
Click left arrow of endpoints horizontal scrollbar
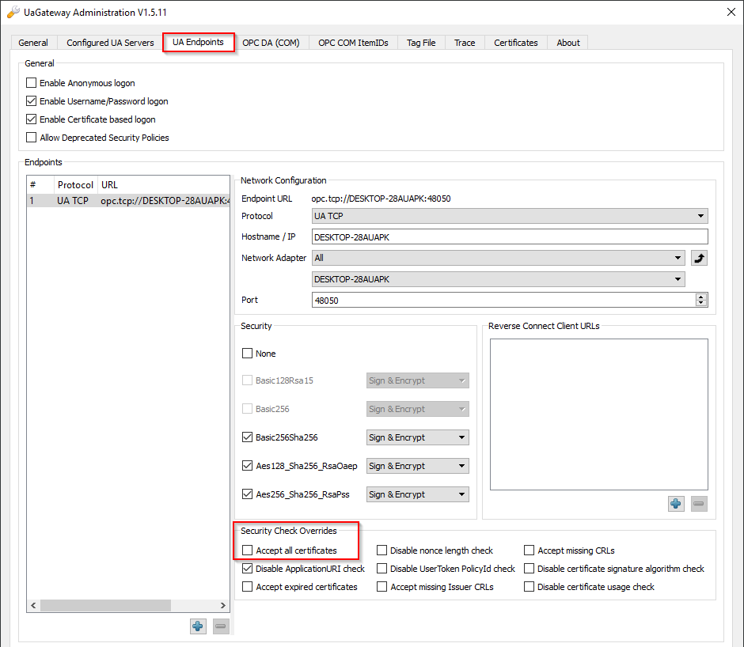[33, 605]
